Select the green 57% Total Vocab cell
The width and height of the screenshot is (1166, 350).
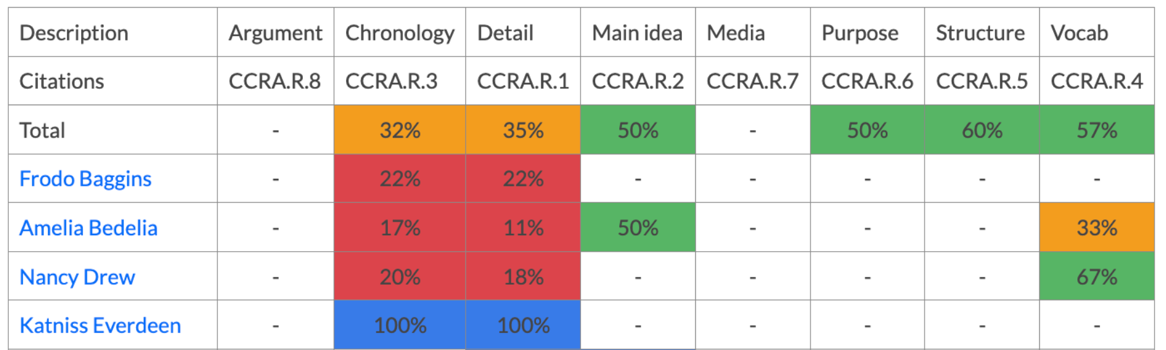point(1096,130)
